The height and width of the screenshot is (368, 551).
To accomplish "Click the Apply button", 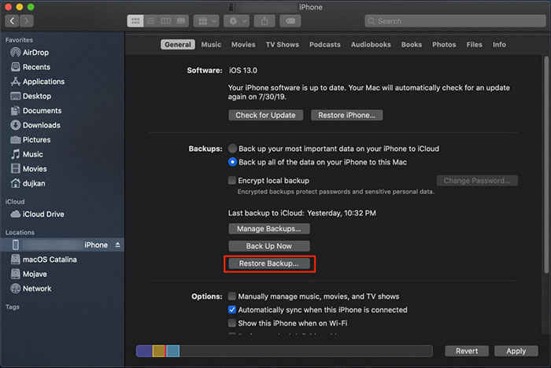I will 516,351.
